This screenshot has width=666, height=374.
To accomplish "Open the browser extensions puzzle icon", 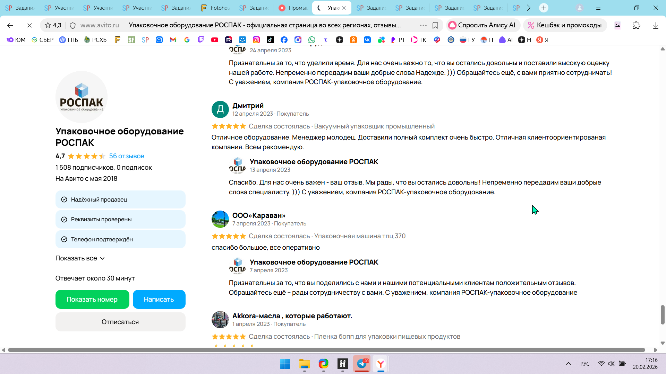I will [636, 25].
